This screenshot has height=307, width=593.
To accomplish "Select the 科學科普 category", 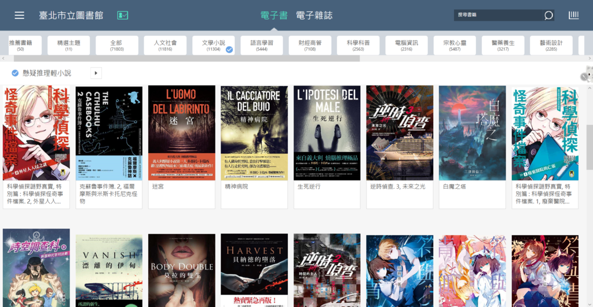I will coord(358,45).
